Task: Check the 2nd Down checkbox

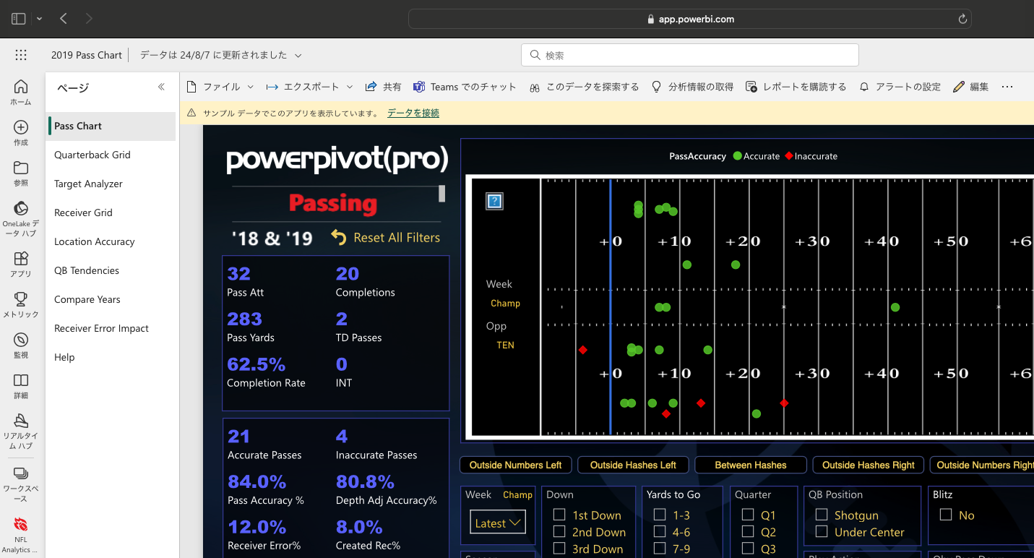Action: coord(559,532)
